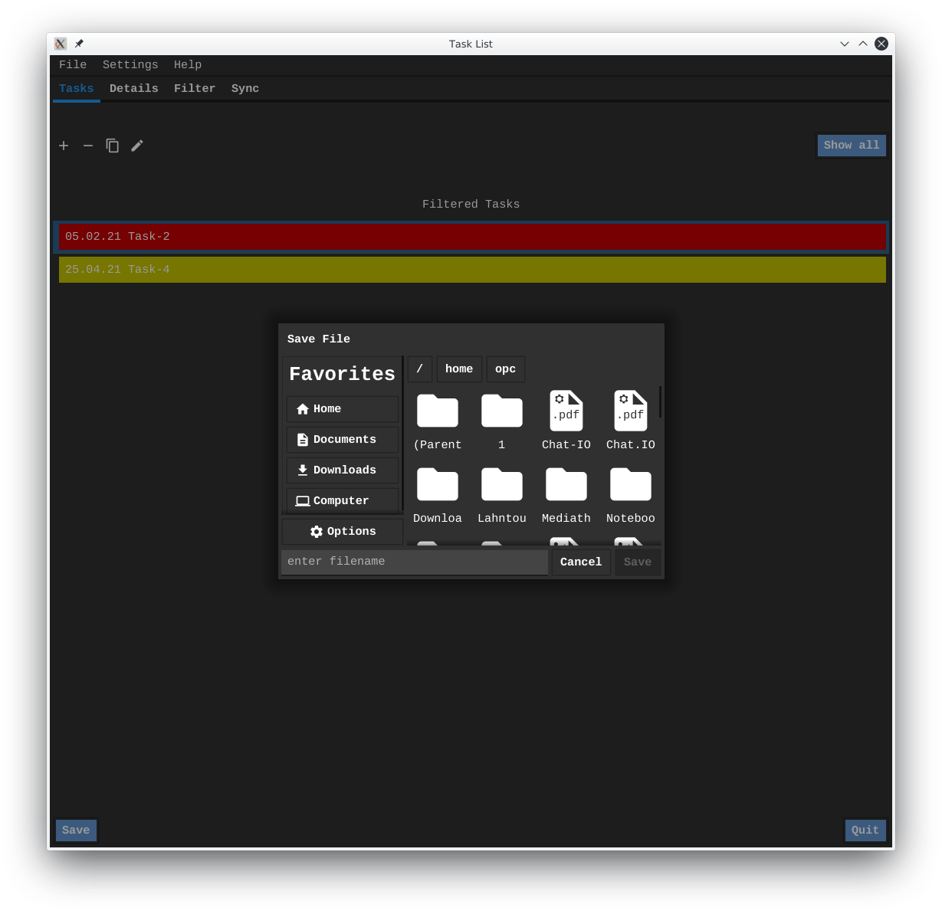Viewport: 942px width, 911px height.
Task: Maximize the Task List window
Action: click(863, 44)
